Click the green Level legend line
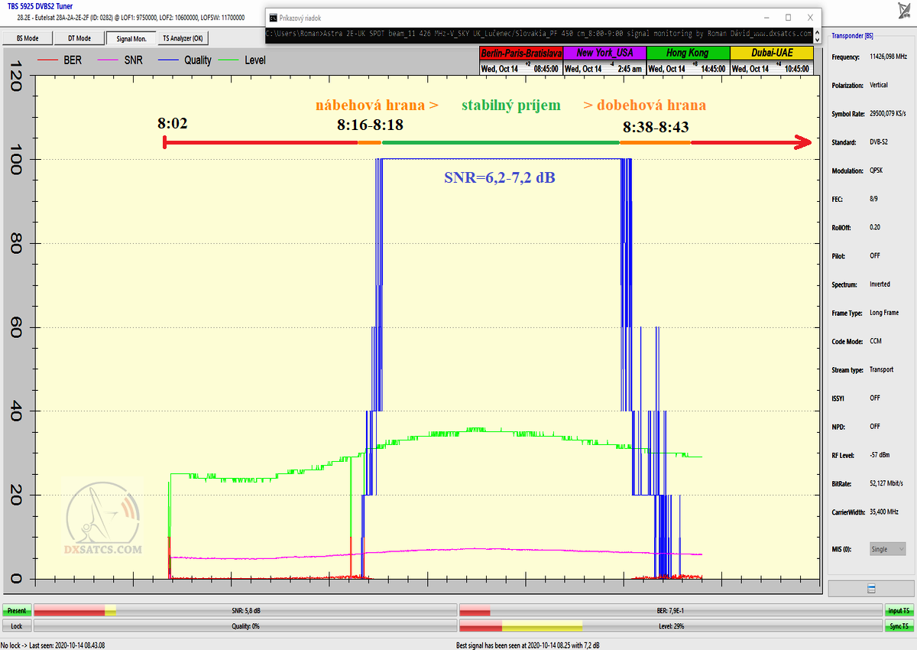Image resolution: width=917 pixels, height=650 pixels. click(x=228, y=60)
